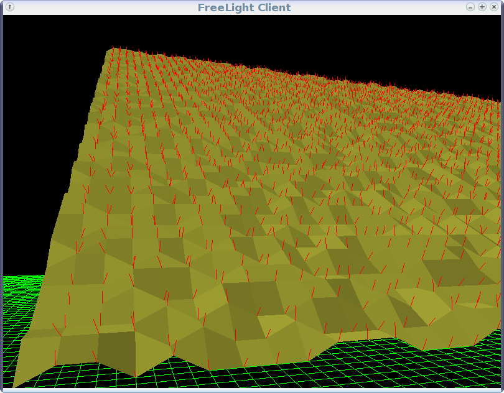Click empty title bar space left of the title
Image resolution: width=504 pixels, height=393 pixels.
click(x=100, y=7)
